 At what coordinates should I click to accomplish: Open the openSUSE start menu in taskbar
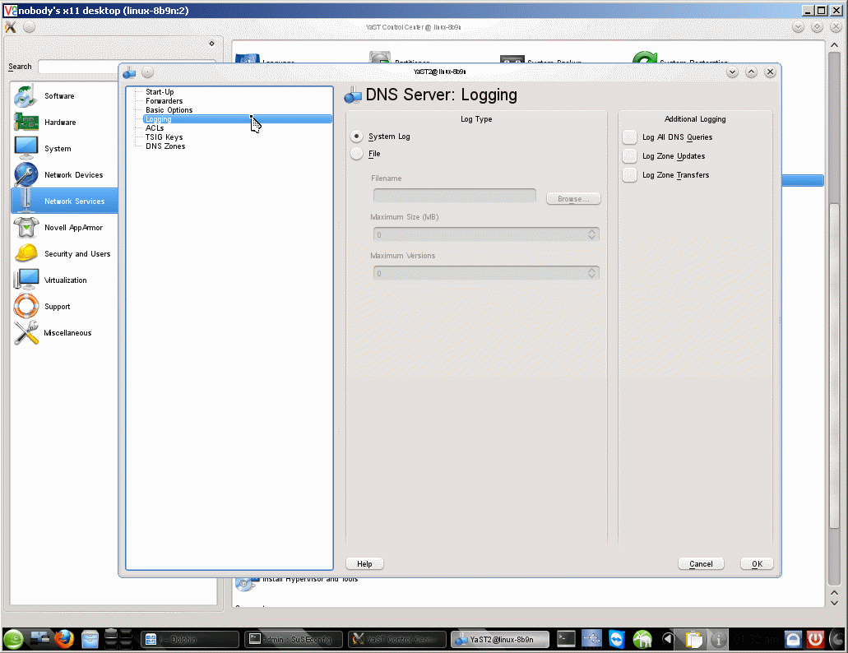[13, 640]
